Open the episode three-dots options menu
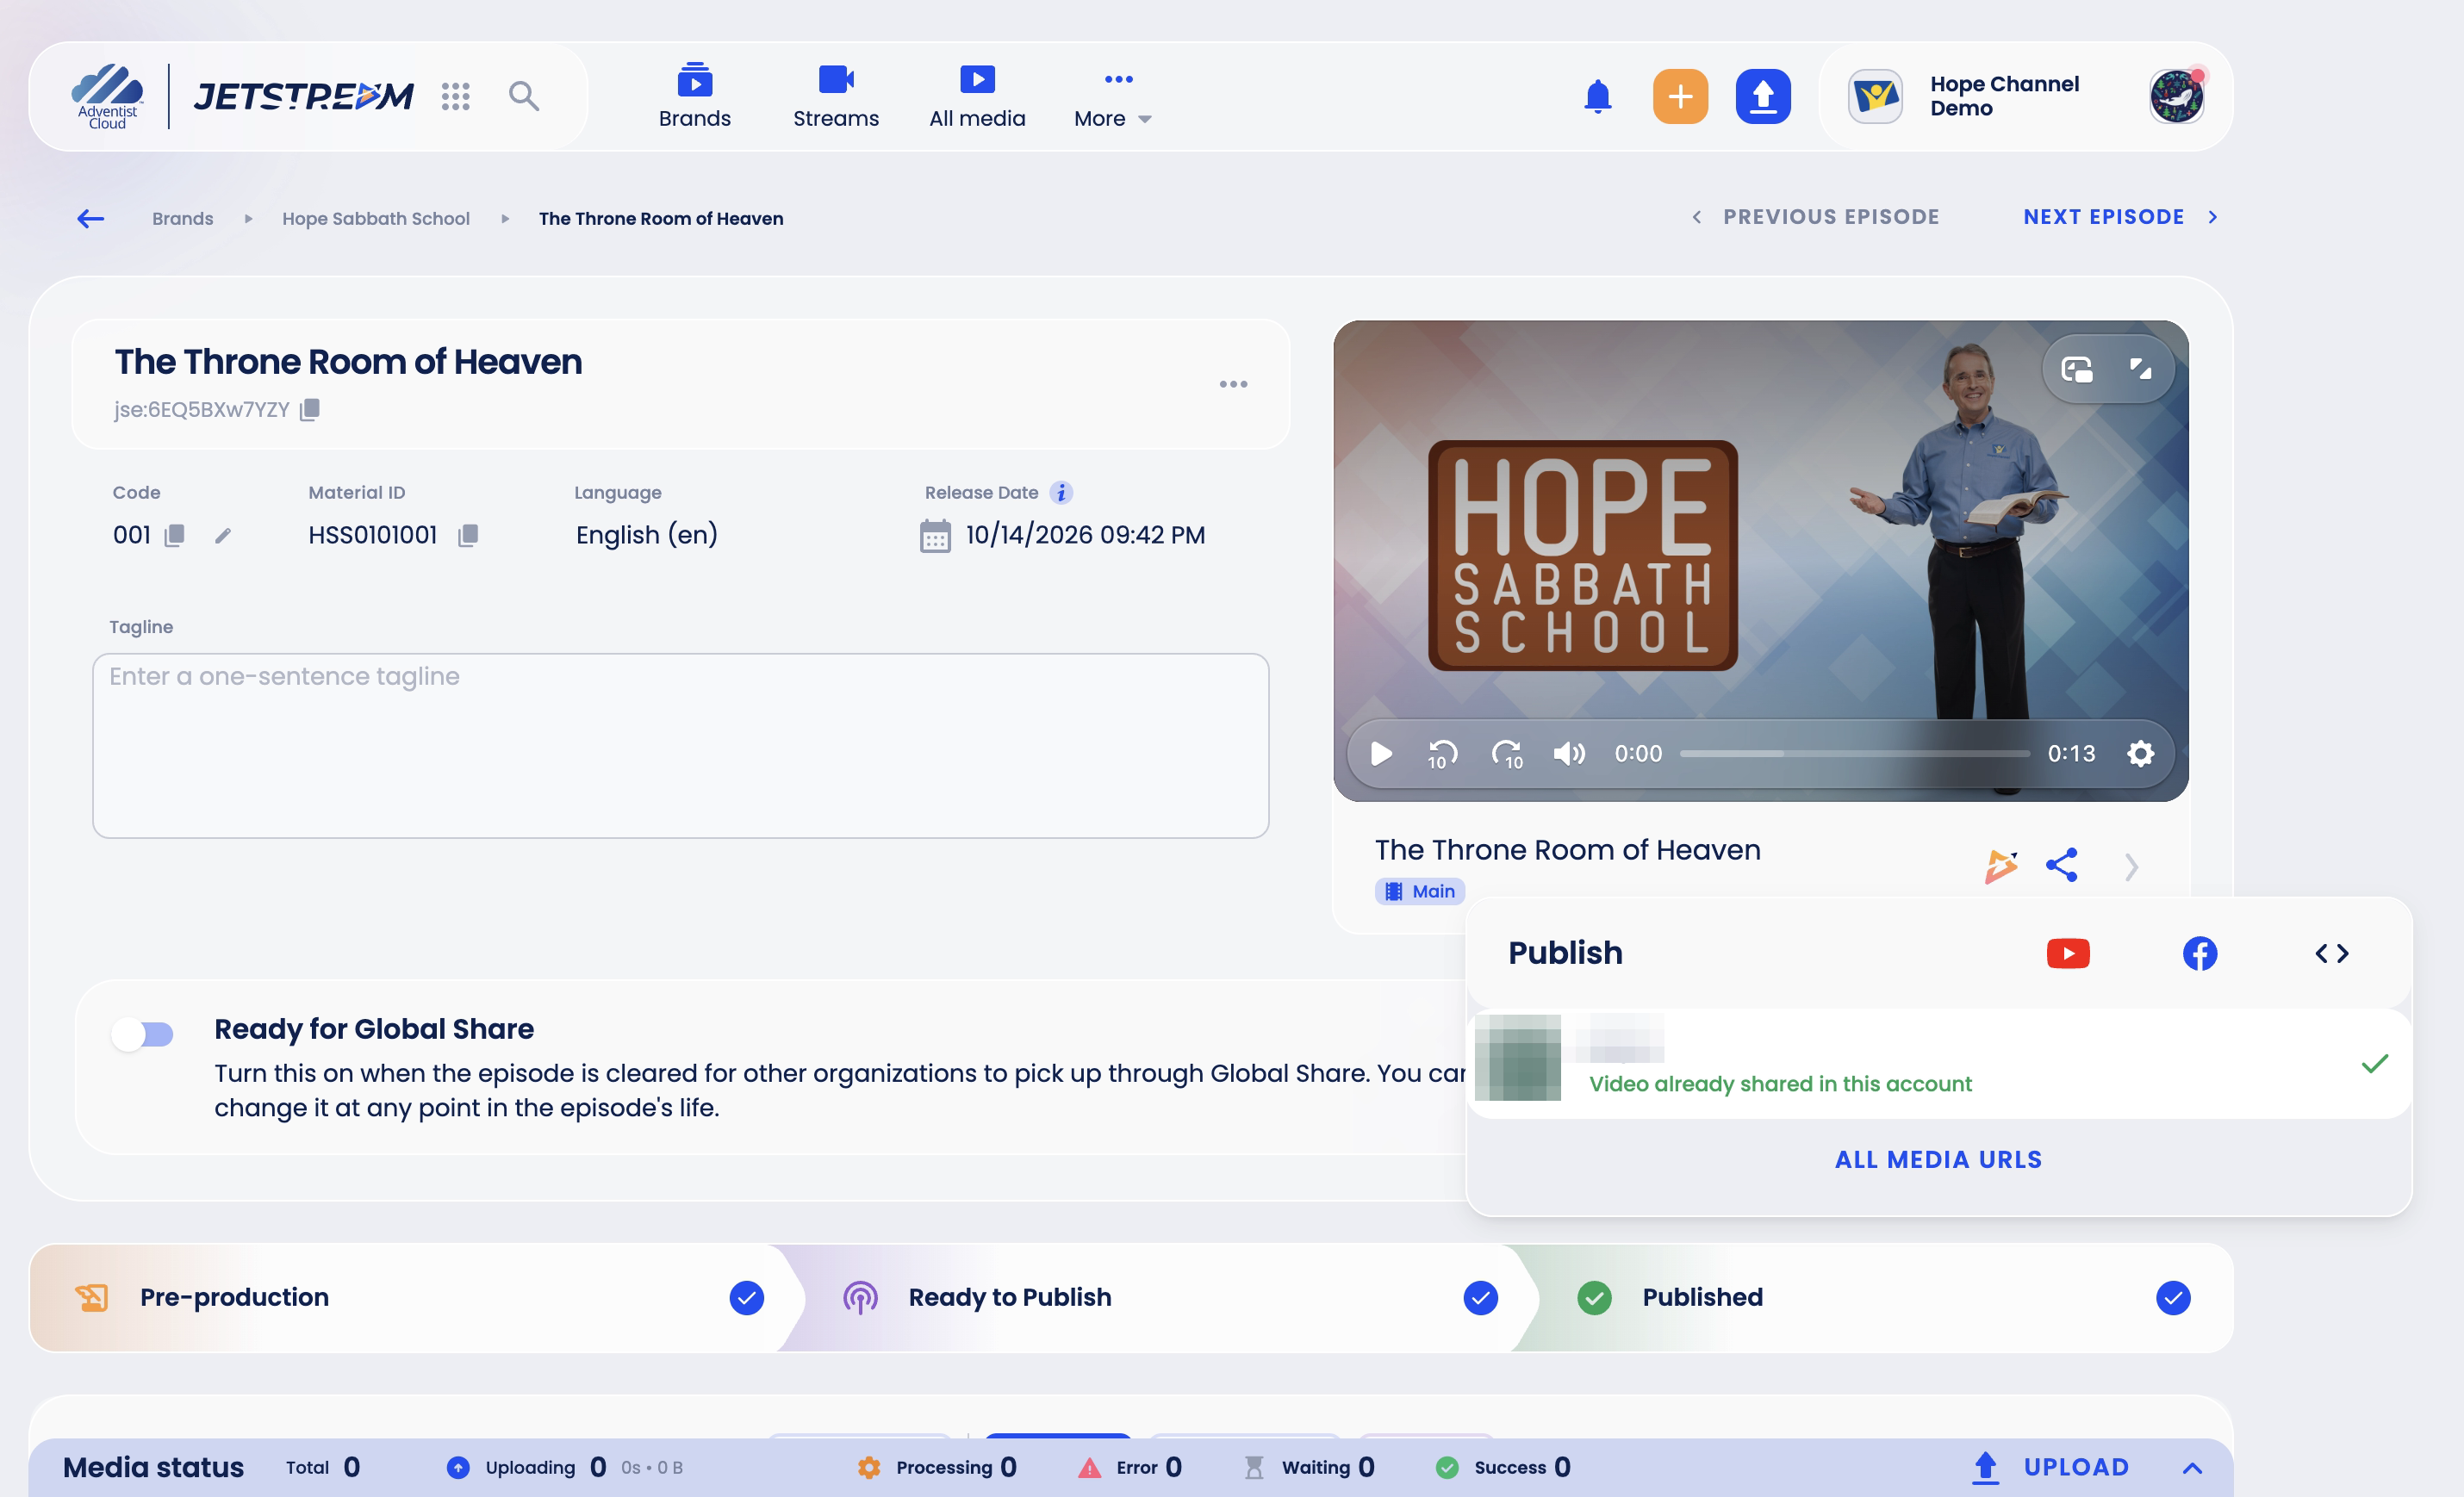Viewport: 2464px width, 1497px height. tap(1233, 384)
